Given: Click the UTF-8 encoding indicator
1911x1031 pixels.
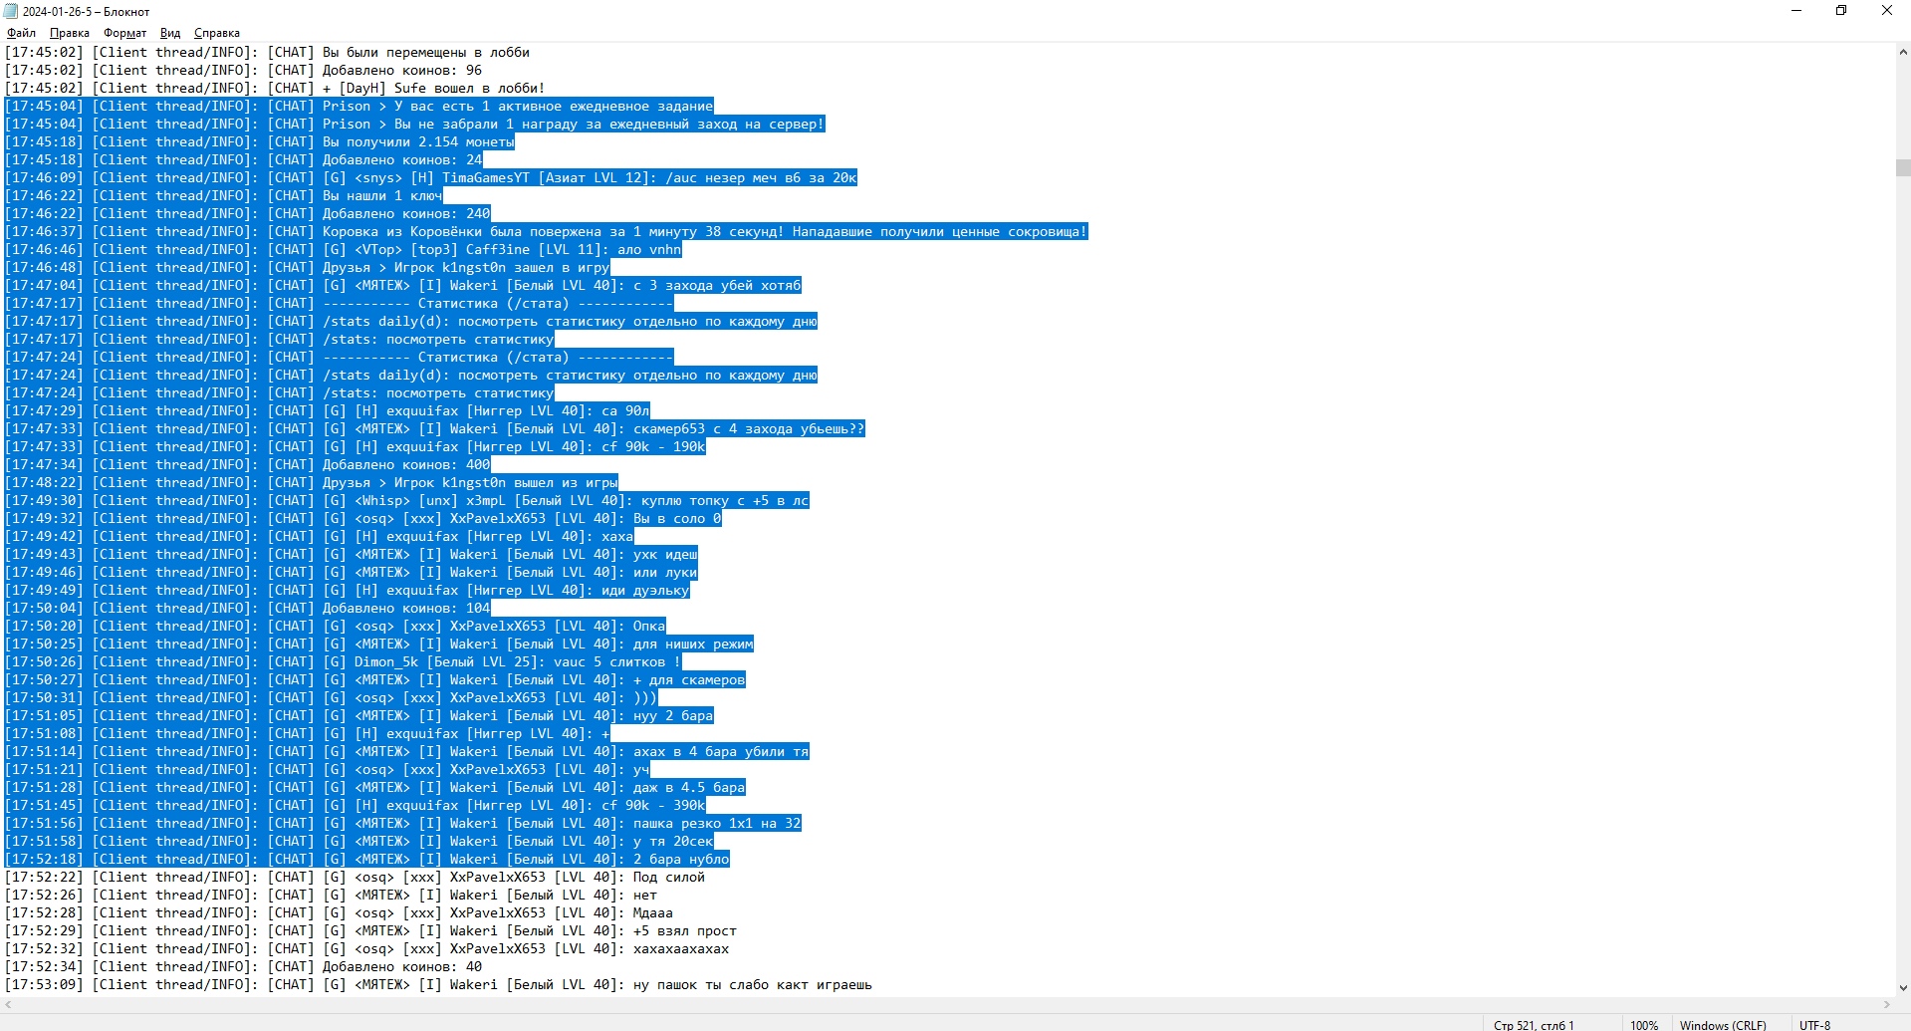Looking at the screenshot, I should (x=1814, y=1024).
